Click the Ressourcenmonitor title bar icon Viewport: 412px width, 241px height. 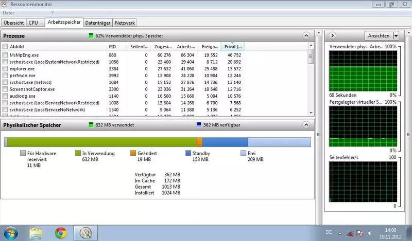click(4, 4)
